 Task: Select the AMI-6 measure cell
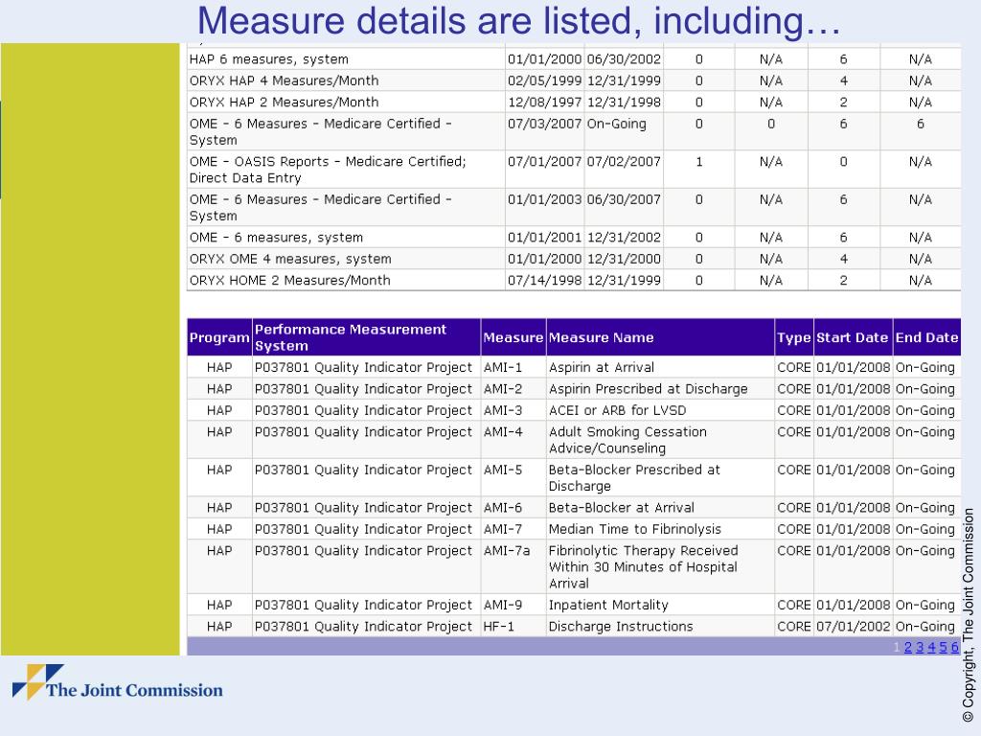point(513,508)
